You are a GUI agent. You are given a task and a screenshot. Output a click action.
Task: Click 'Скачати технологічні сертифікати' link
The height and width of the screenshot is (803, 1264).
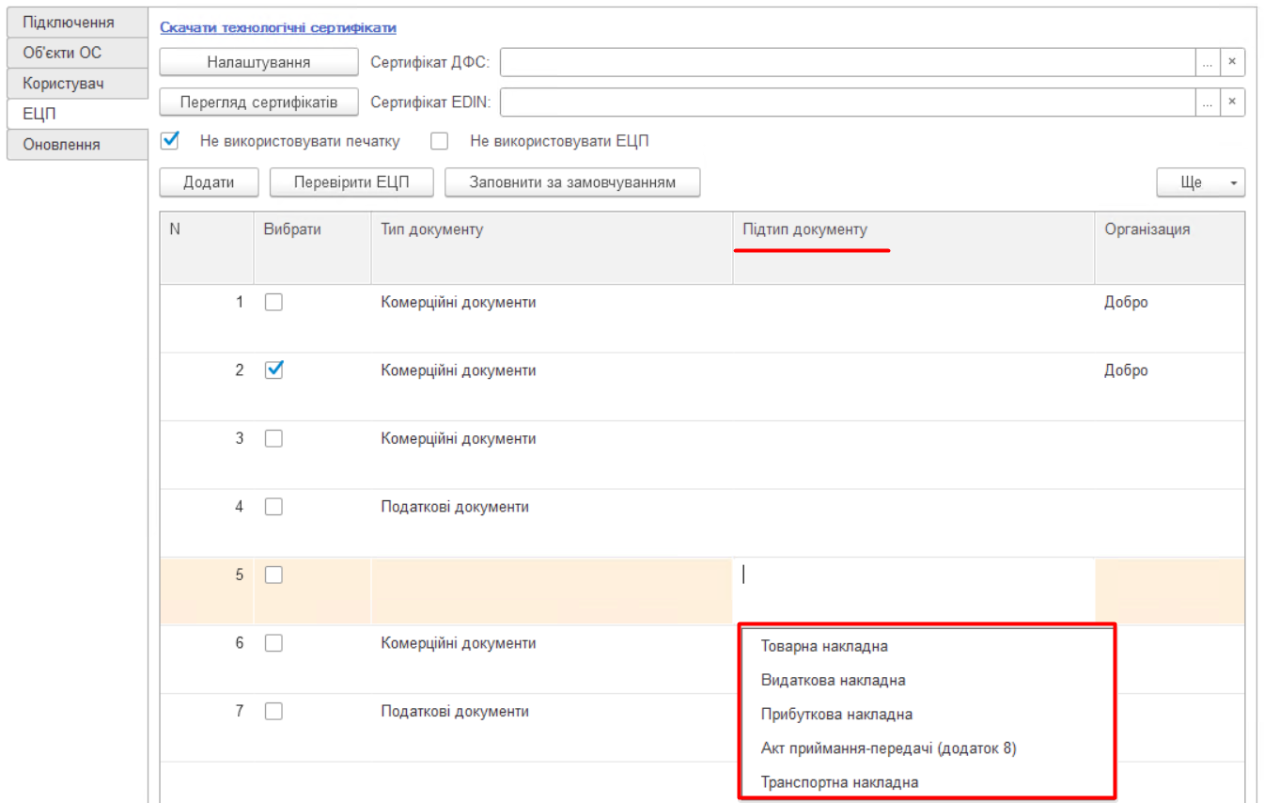tap(277, 28)
